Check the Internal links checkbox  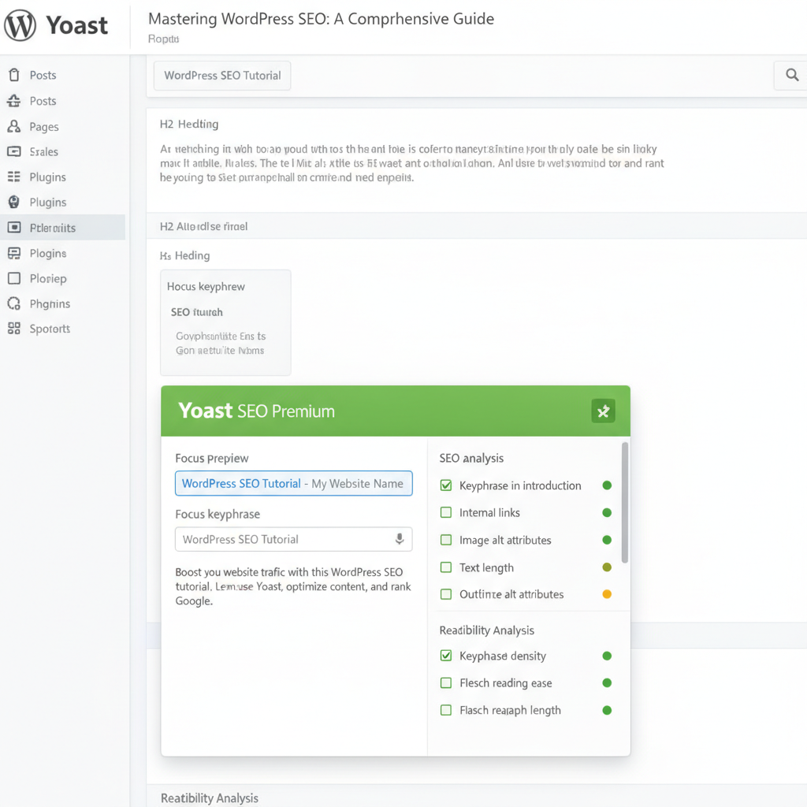(446, 512)
